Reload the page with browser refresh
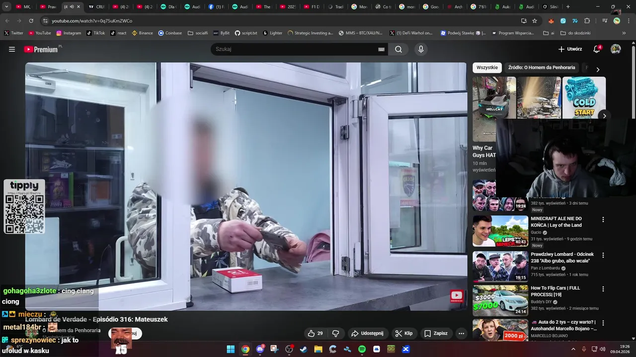Viewport: 636px width, 357px height. (31, 21)
